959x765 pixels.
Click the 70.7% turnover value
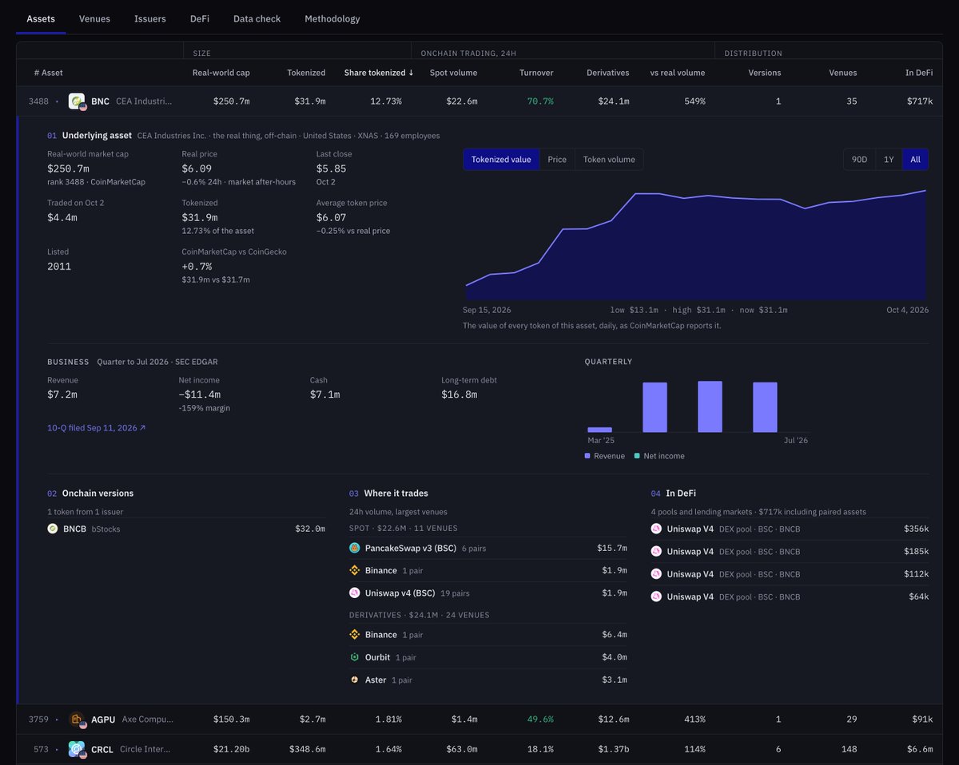pyautogui.click(x=540, y=101)
